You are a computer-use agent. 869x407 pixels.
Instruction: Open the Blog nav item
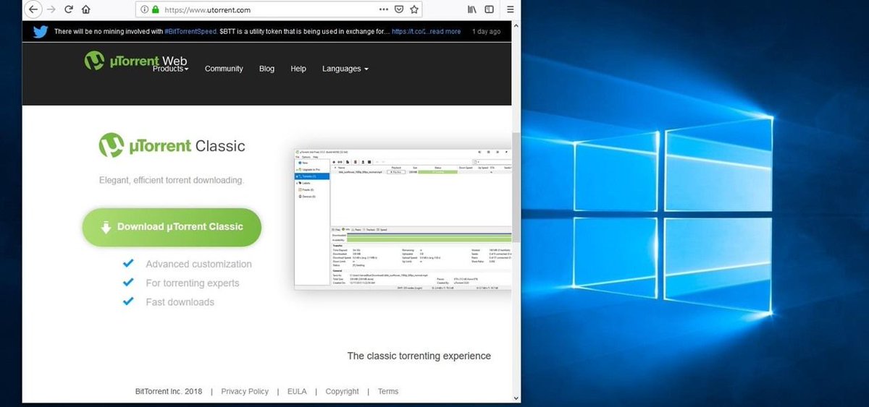point(266,69)
